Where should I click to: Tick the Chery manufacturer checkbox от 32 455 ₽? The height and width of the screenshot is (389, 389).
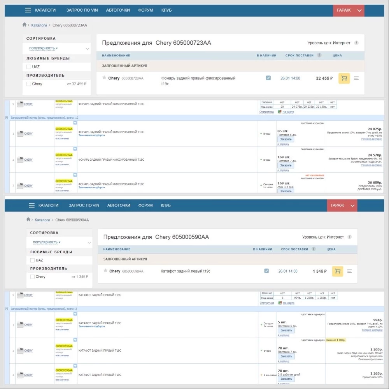coord(29,84)
